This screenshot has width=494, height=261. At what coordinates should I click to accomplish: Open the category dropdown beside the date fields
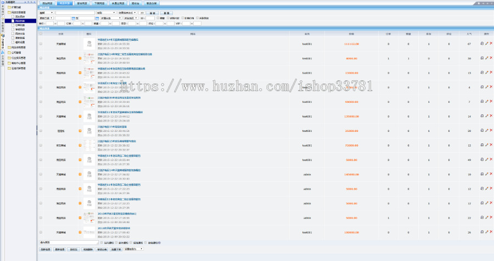[x=111, y=18]
